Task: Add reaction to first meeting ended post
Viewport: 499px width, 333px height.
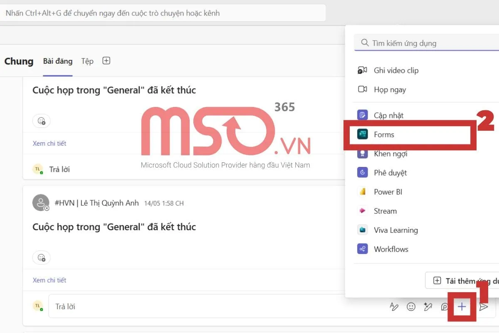Action: 42,121
